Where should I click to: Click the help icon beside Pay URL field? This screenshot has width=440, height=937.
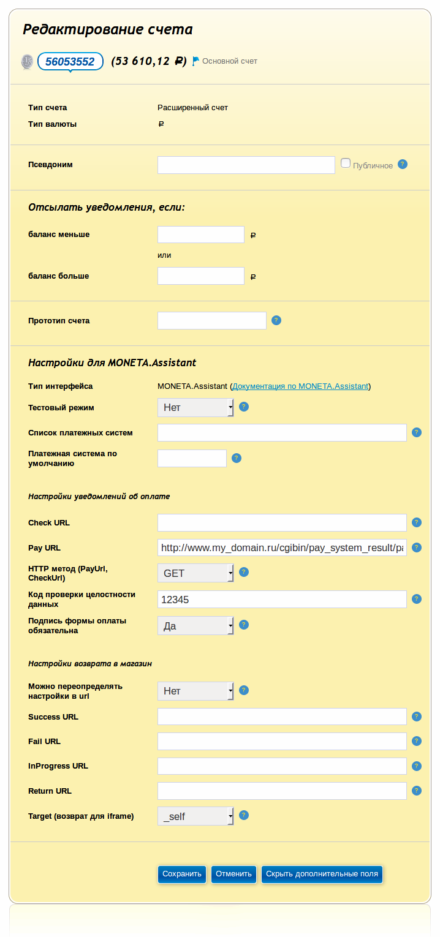tap(417, 548)
